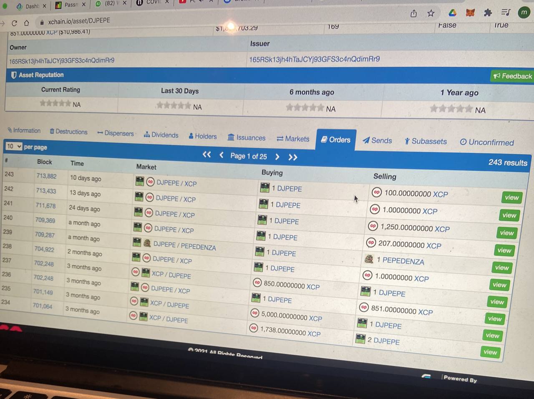
Task: Open the DJPEPE / PEPEDENZA market link
Action: [x=185, y=245]
